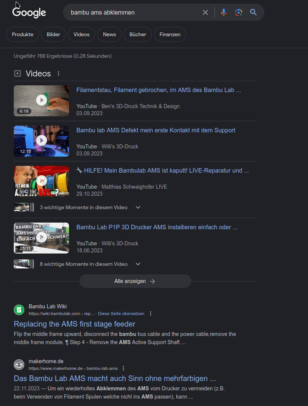Open Bambu Lab P1P 3D Drucker AMS link

157,227
